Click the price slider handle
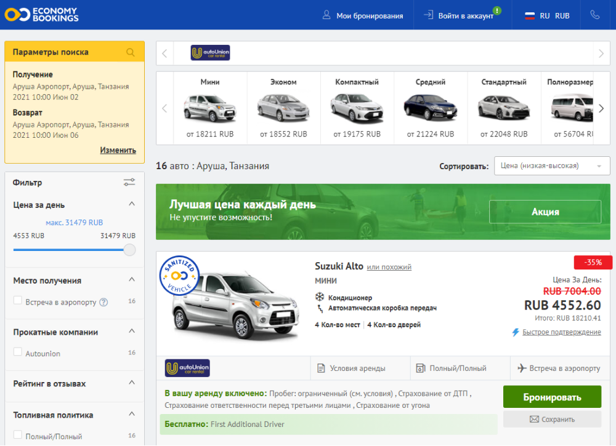 pyautogui.click(x=129, y=250)
